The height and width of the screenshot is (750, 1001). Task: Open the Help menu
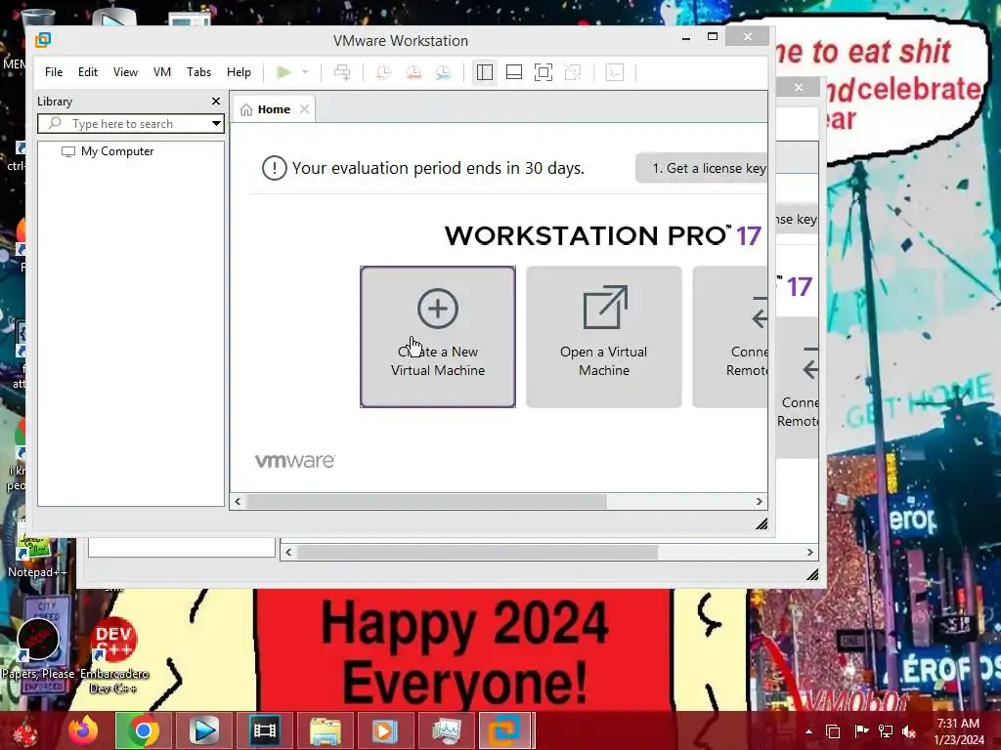pyautogui.click(x=239, y=72)
